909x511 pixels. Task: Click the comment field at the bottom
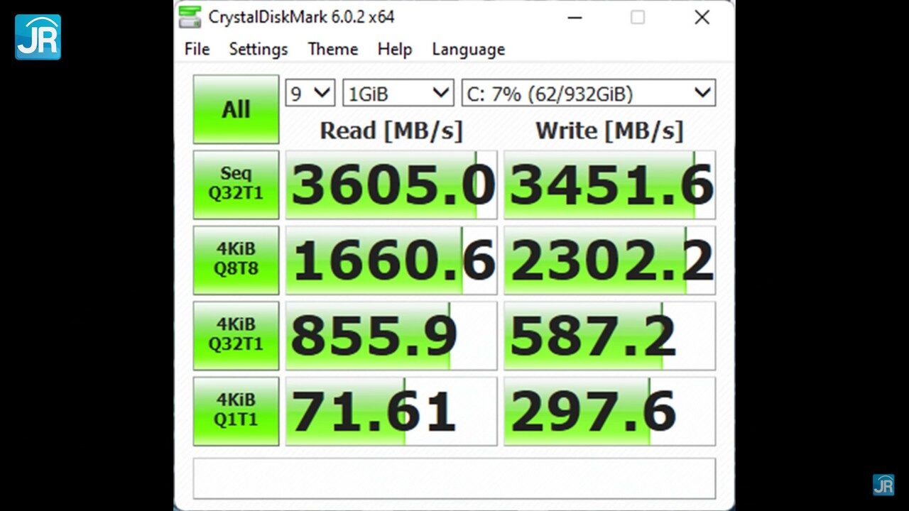[454, 478]
